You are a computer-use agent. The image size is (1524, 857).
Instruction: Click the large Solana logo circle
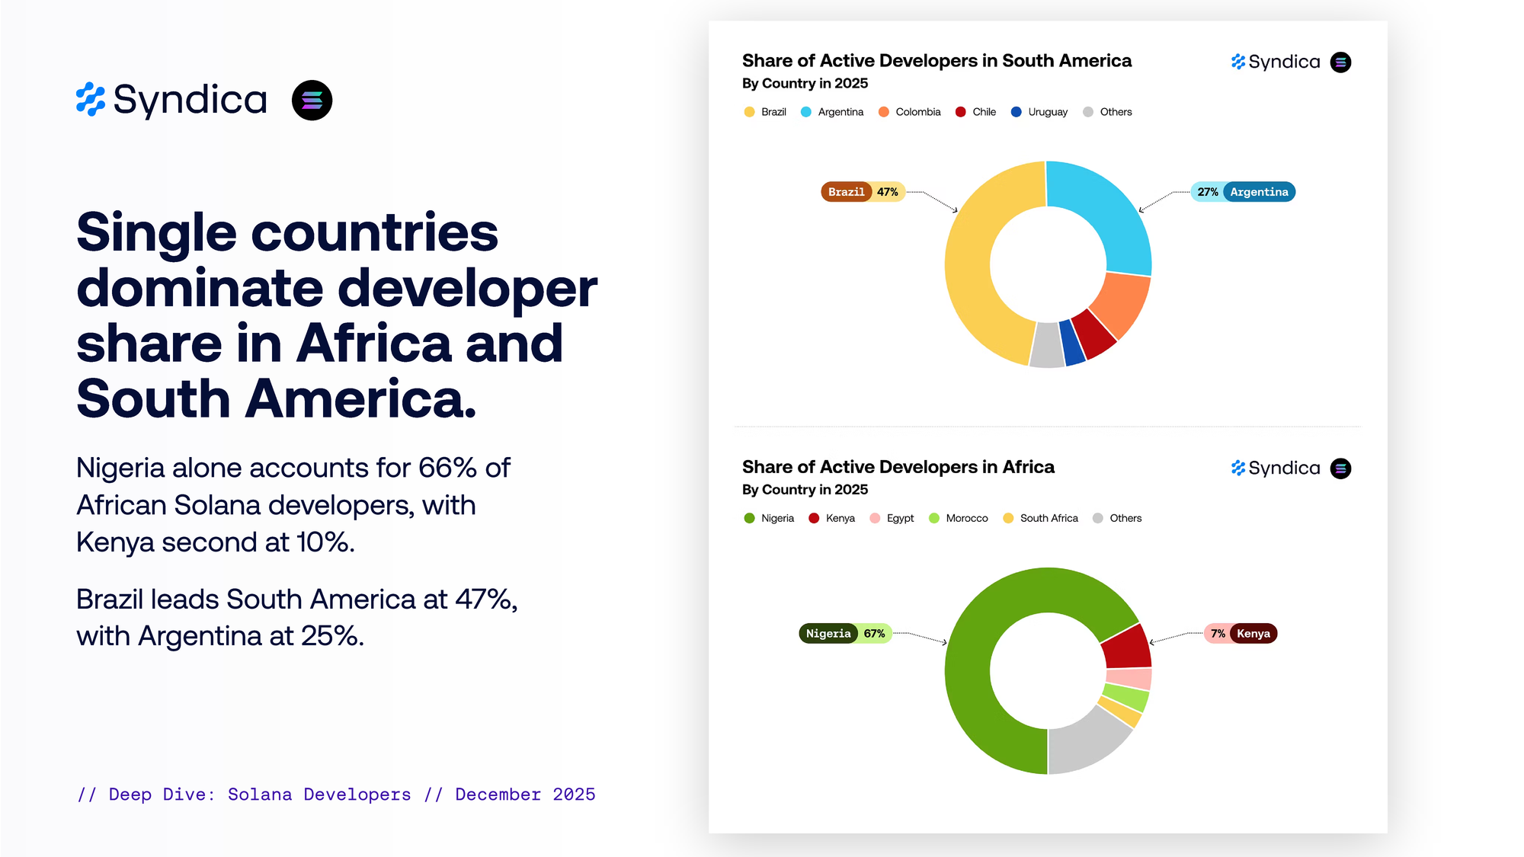(312, 100)
